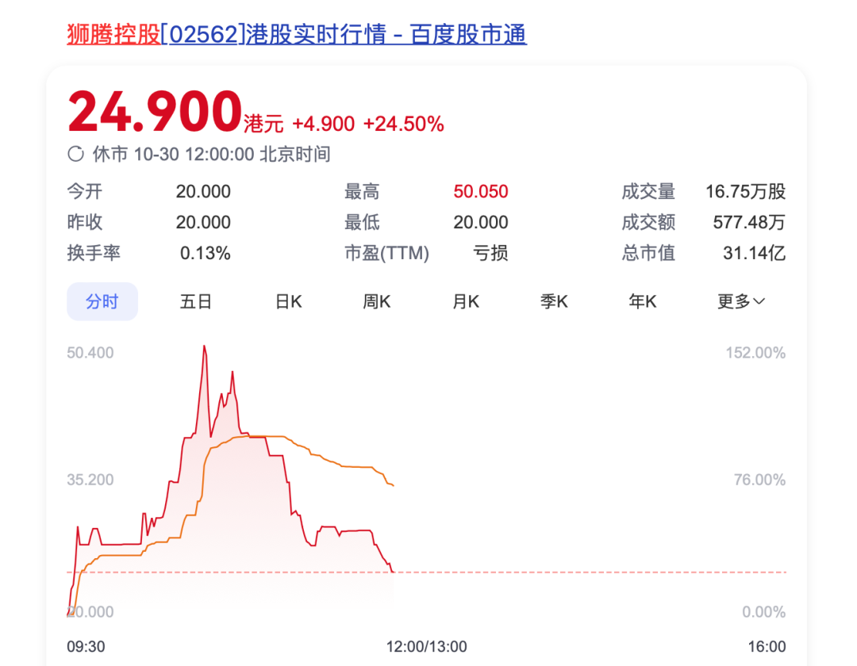Click the market status refresh circle icon
This screenshot has width=857, height=666.
[x=75, y=155]
